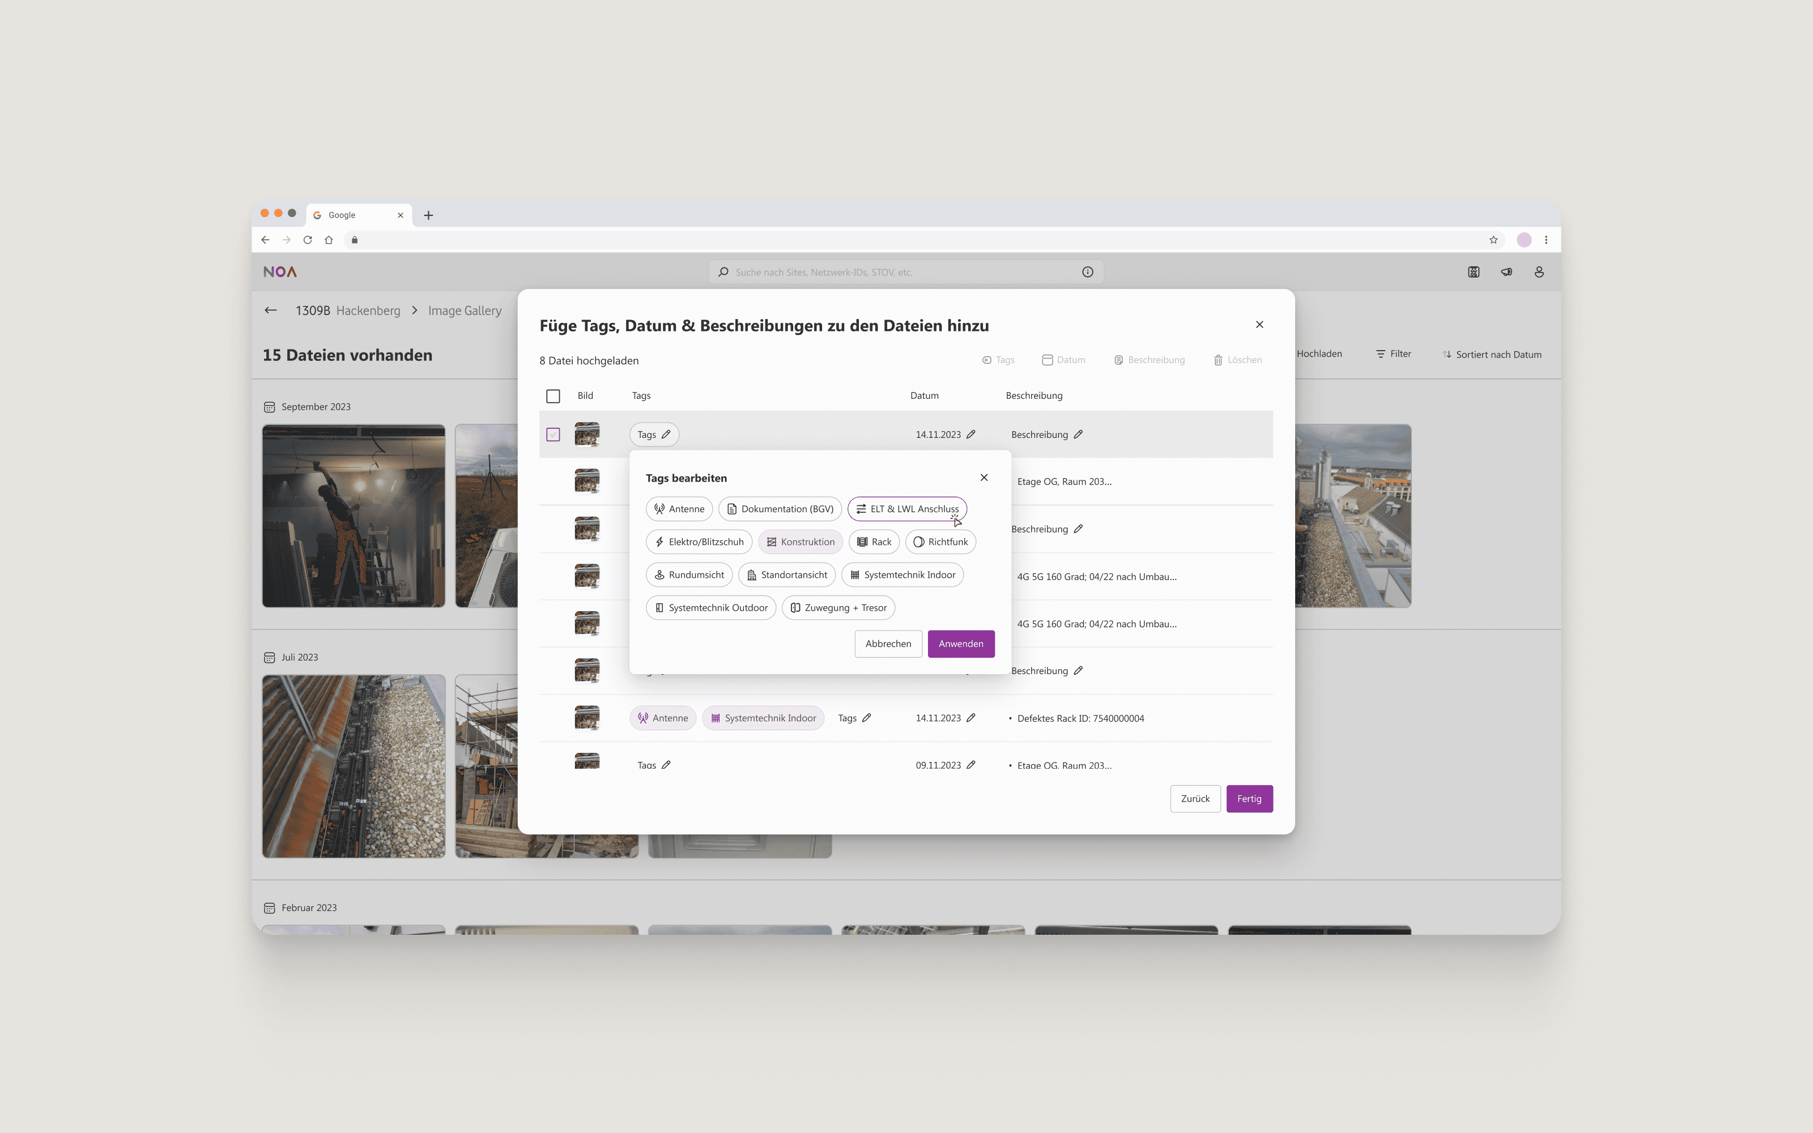
Task: Click 1309B Hackenberg breadcrumb
Action: (x=348, y=310)
